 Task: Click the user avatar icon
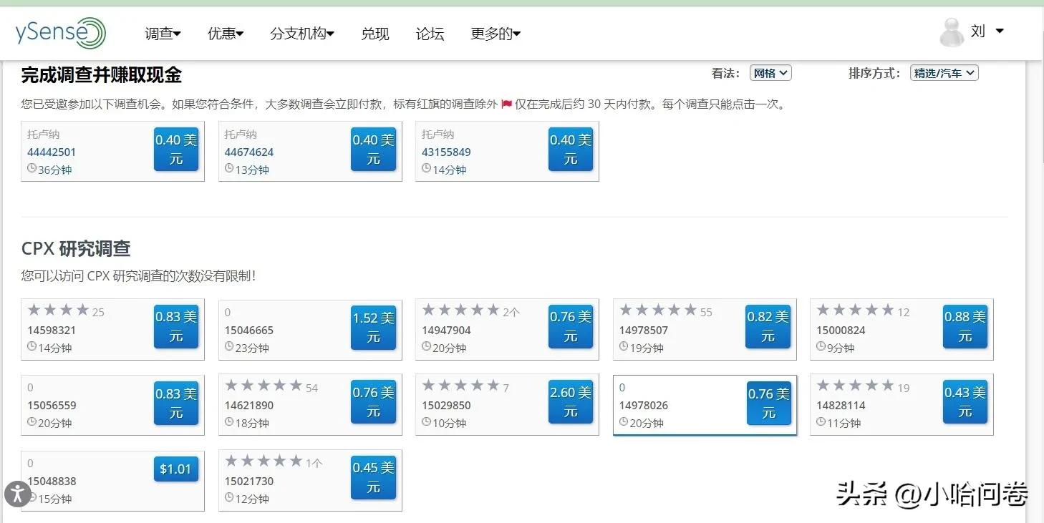pos(952,31)
